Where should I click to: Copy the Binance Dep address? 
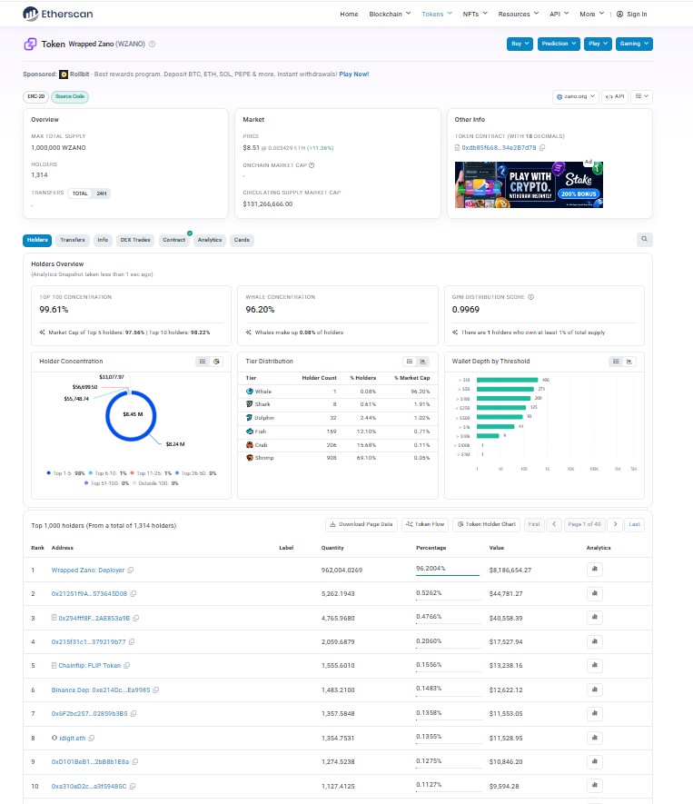[x=156, y=690]
